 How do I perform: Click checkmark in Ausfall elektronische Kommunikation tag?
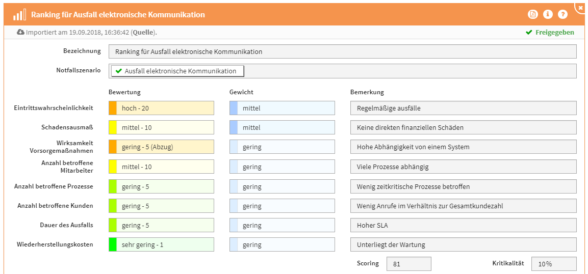click(119, 71)
